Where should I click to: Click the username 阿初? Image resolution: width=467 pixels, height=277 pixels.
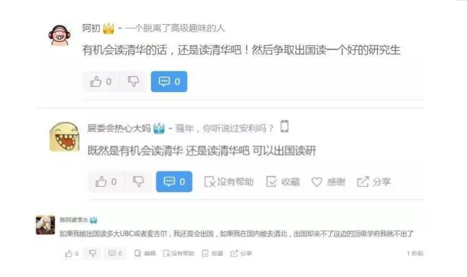[x=91, y=29]
